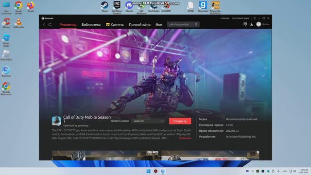The image size is (311, 175).
Task: Open Counter-Strike GO desktop shortcut
Action: click(x=215, y=7)
